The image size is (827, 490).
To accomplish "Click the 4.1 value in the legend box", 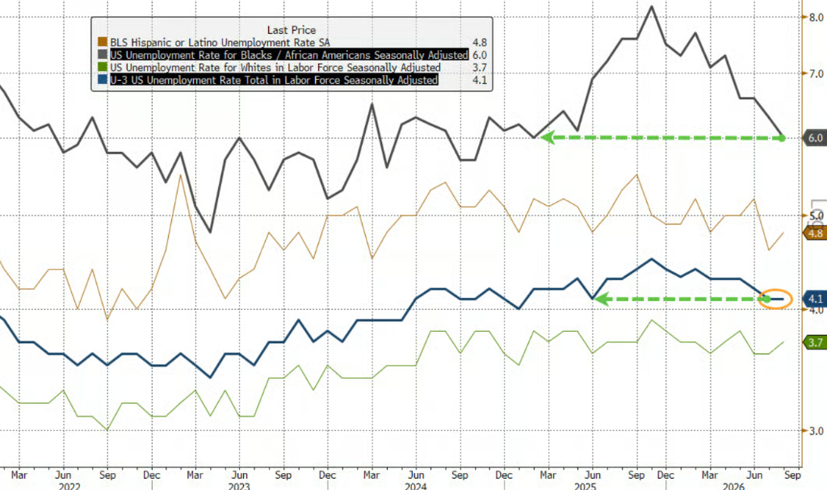I will pos(480,80).
